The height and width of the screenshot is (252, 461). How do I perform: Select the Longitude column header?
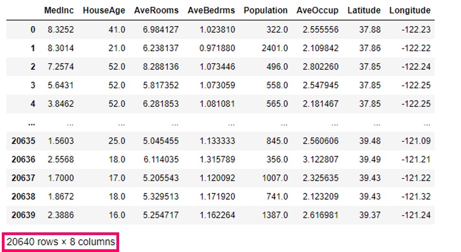[409, 10]
